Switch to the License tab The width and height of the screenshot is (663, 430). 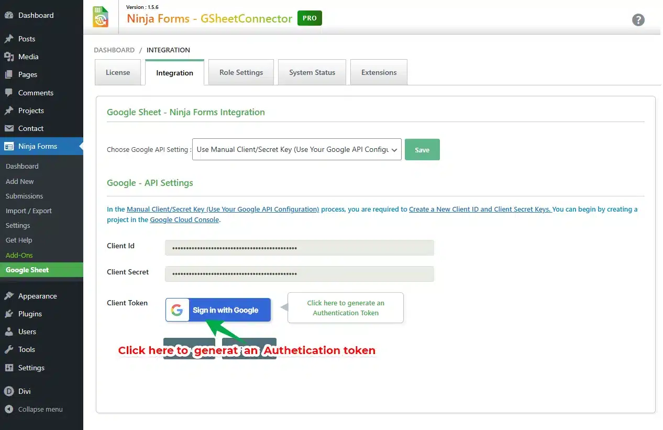click(x=118, y=72)
